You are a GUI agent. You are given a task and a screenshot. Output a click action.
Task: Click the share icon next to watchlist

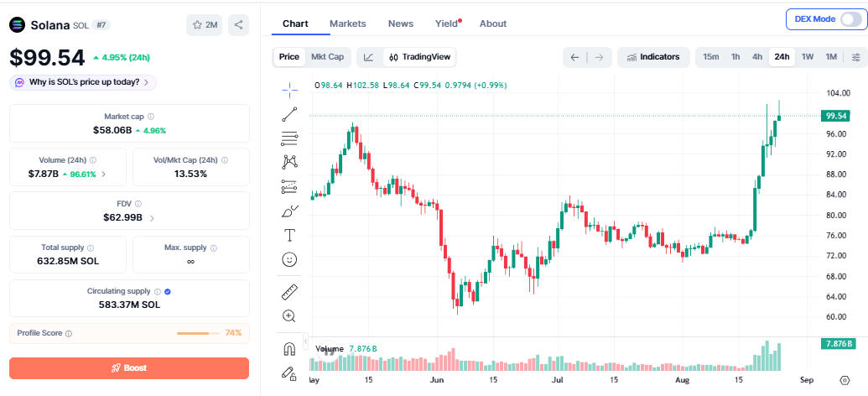tap(238, 25)
